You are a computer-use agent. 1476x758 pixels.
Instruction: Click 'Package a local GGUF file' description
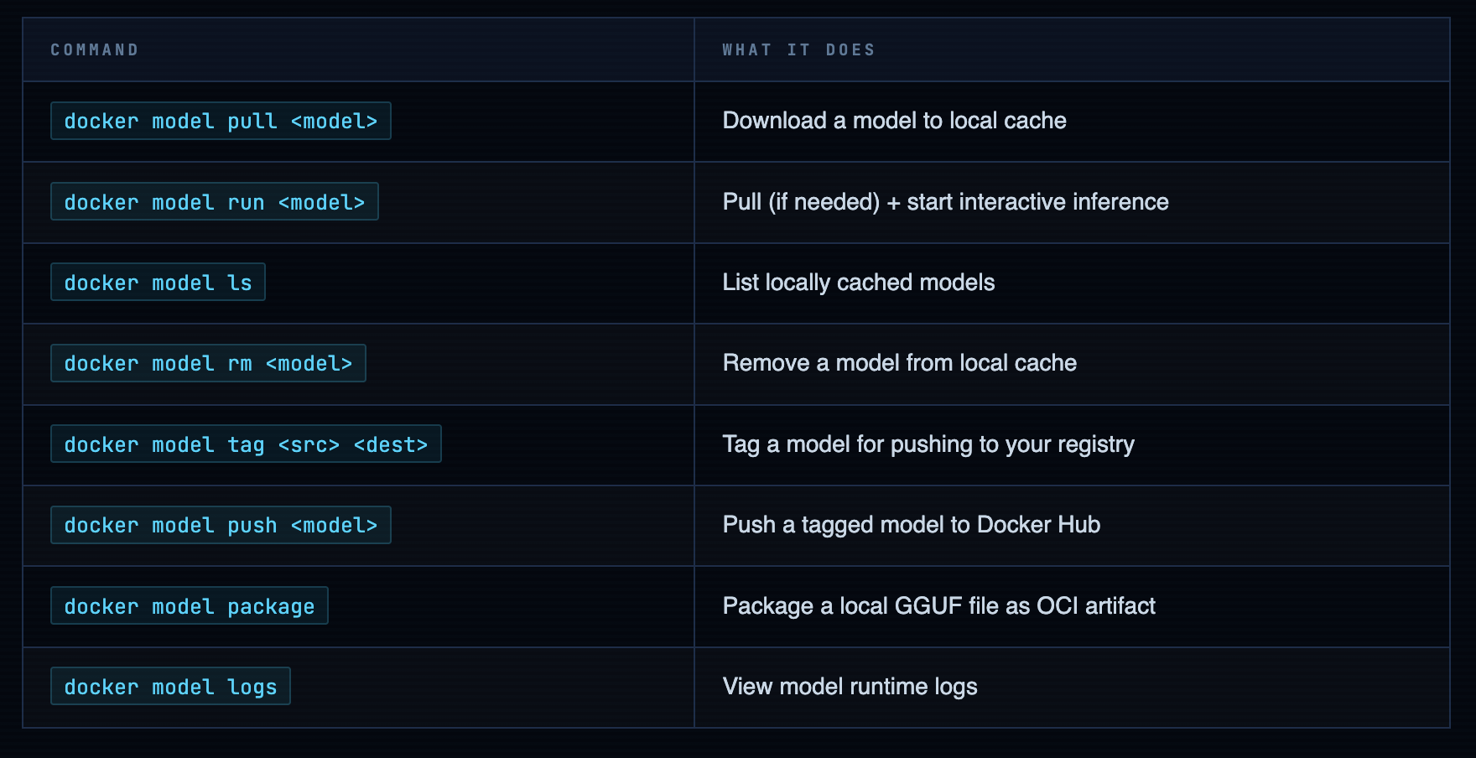(x=938, y=606)
